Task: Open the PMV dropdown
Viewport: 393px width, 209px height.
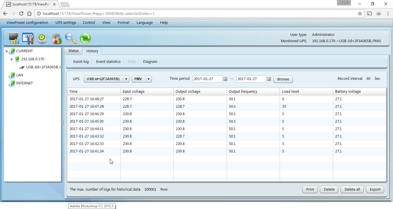Action: (148, 79)
